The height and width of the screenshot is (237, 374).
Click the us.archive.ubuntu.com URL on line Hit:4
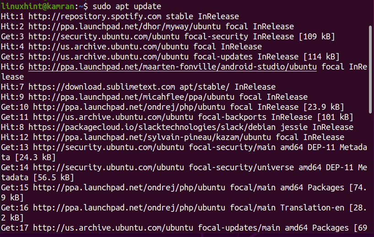[101, 46]
